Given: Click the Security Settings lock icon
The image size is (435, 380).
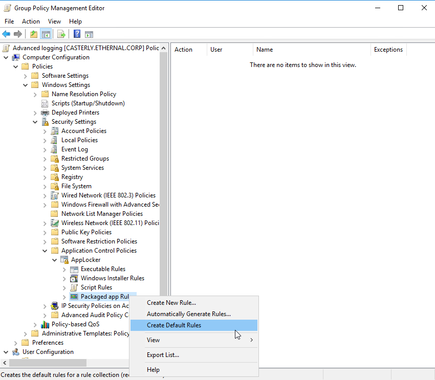Looking at the screenshot, I should 45,122.
